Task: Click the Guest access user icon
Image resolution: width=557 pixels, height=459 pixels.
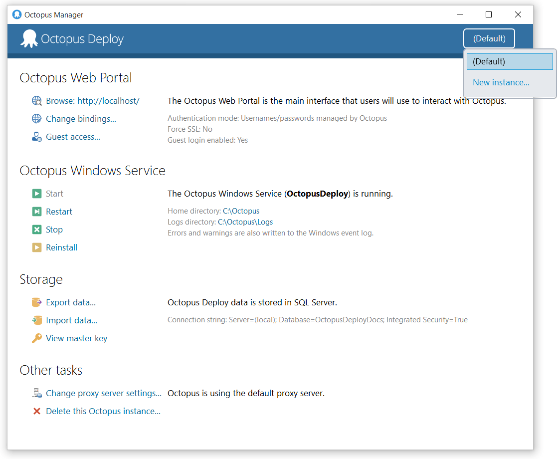Action: point(37,137)
